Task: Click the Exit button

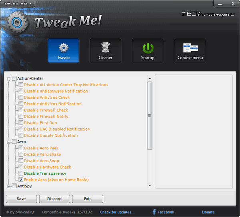Action: pos(88,199)
